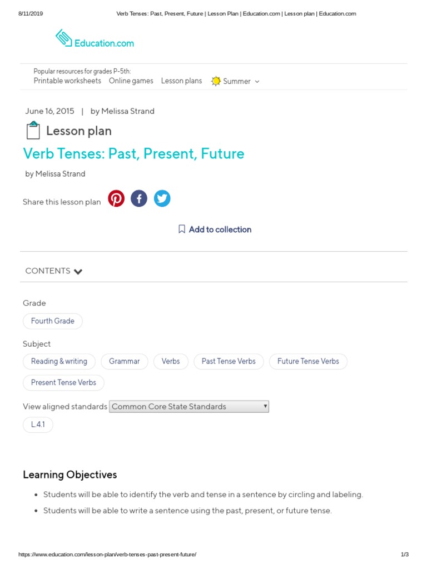The image size is (427, 569).
Task: Share lesson plan on Facebook
Action: pyautogui.click(x=139, y=198)
